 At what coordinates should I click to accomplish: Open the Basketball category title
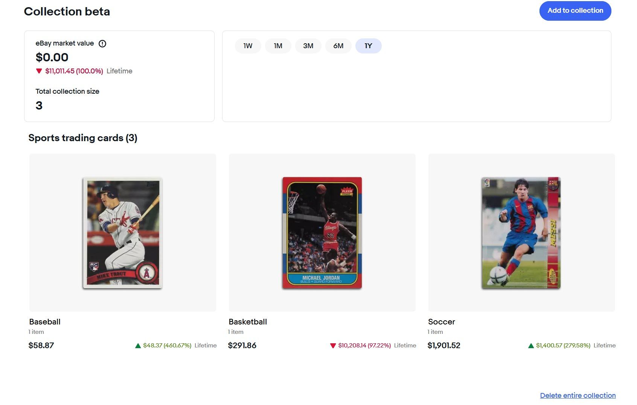(x=248, y=322)
